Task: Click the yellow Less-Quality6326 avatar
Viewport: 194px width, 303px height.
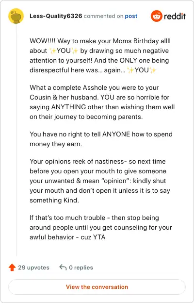Action: click(x=16, y=16)
